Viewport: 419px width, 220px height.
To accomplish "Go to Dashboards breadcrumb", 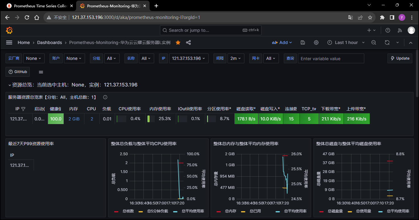I will click(x=50, y=42).
